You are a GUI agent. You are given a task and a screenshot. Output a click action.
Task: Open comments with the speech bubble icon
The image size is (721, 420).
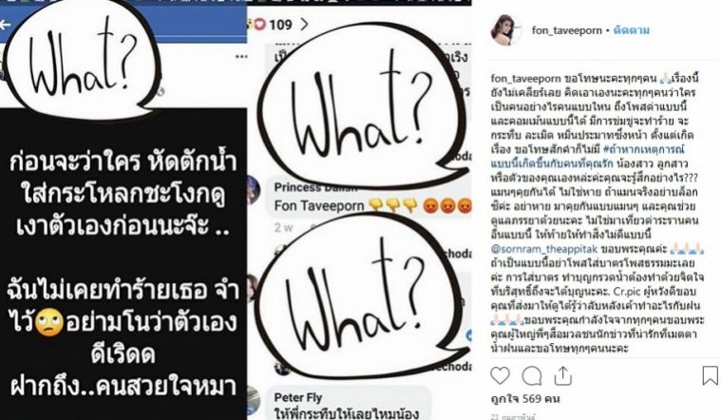(x=532, y=376)
